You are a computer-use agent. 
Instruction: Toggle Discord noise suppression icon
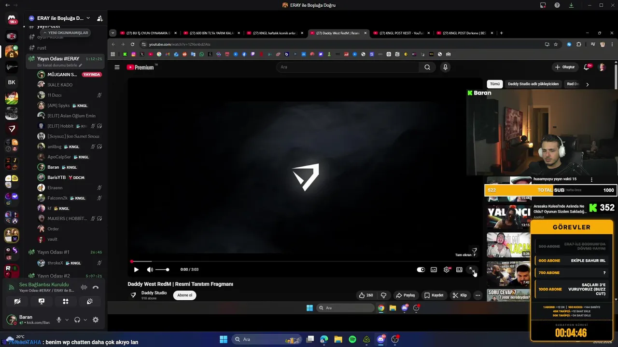(x=84, y=287)
